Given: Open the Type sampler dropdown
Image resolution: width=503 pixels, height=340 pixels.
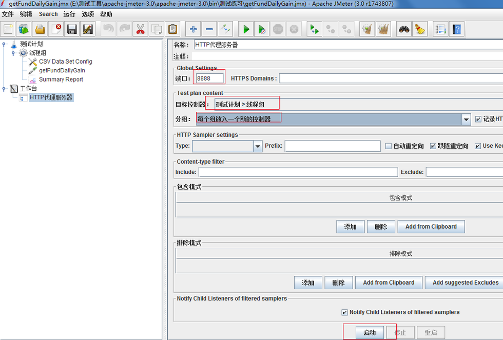Looking at the screenshot, I should coord(258,146).
